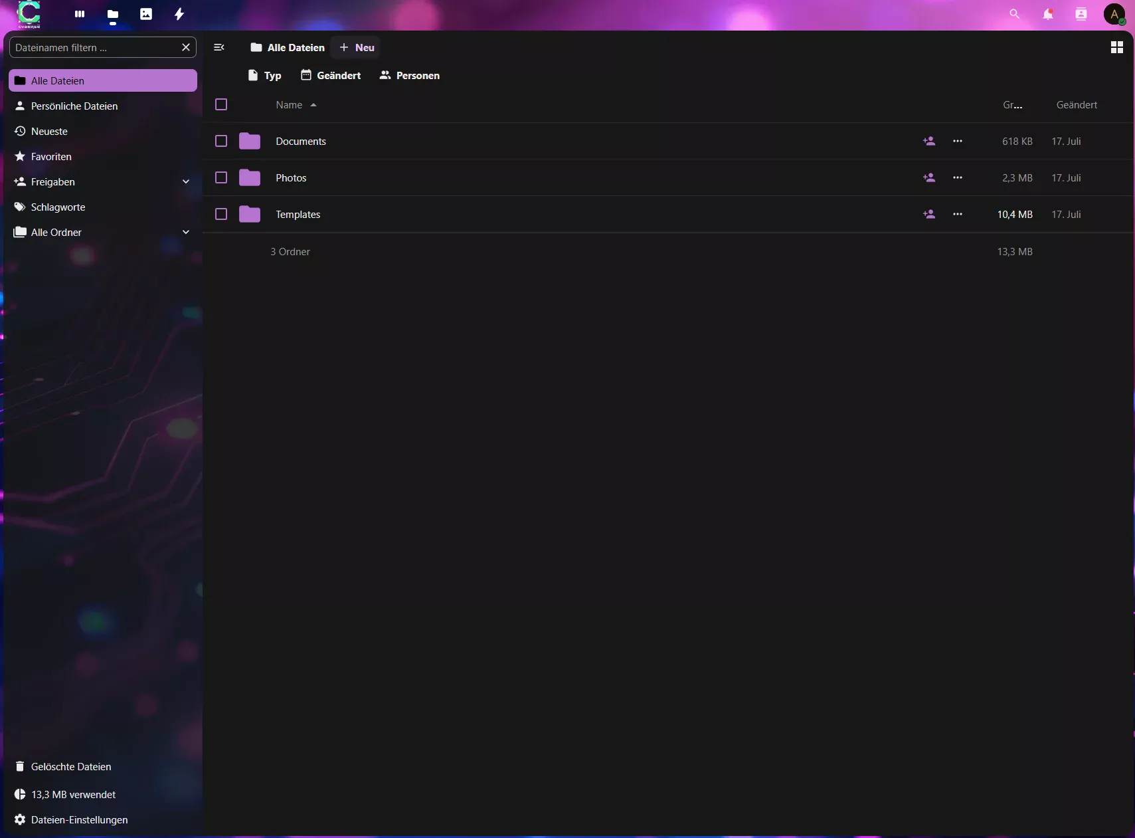Viewport: 1135px width, 838px height.
Task: Open the Contacts menu icon
Action: pyautogui.click(x=1081, y=13)
